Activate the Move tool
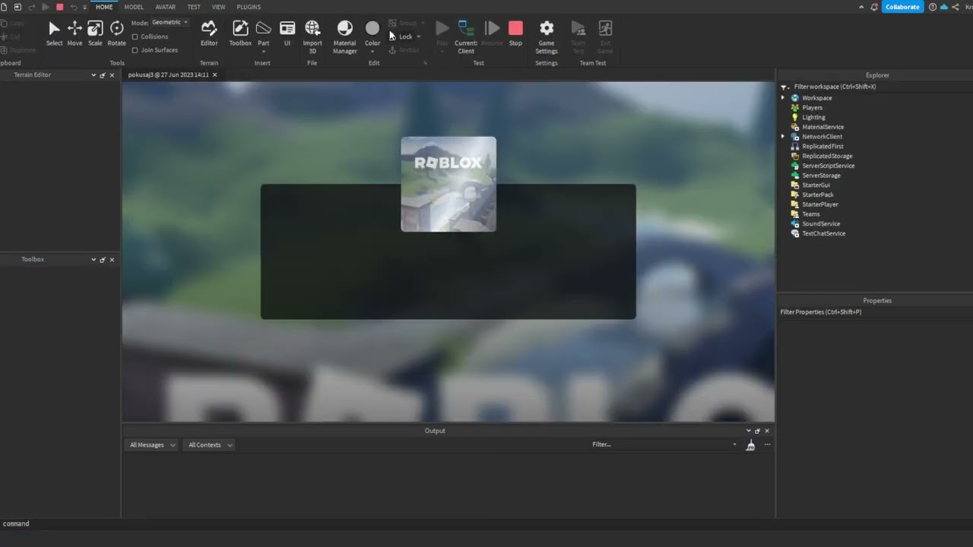 [74, 33]
